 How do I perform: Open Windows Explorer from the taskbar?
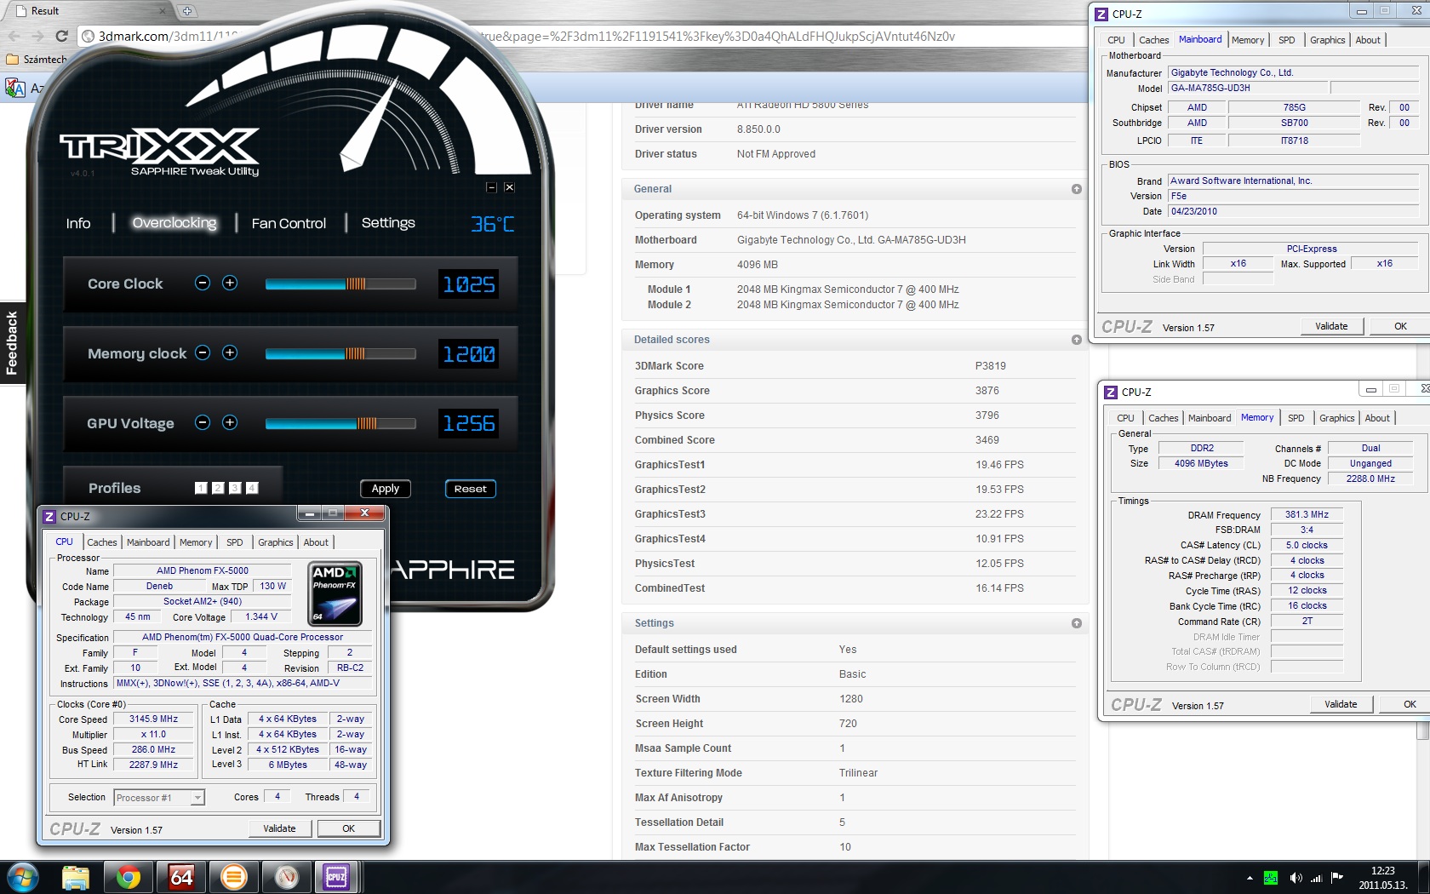76,877
